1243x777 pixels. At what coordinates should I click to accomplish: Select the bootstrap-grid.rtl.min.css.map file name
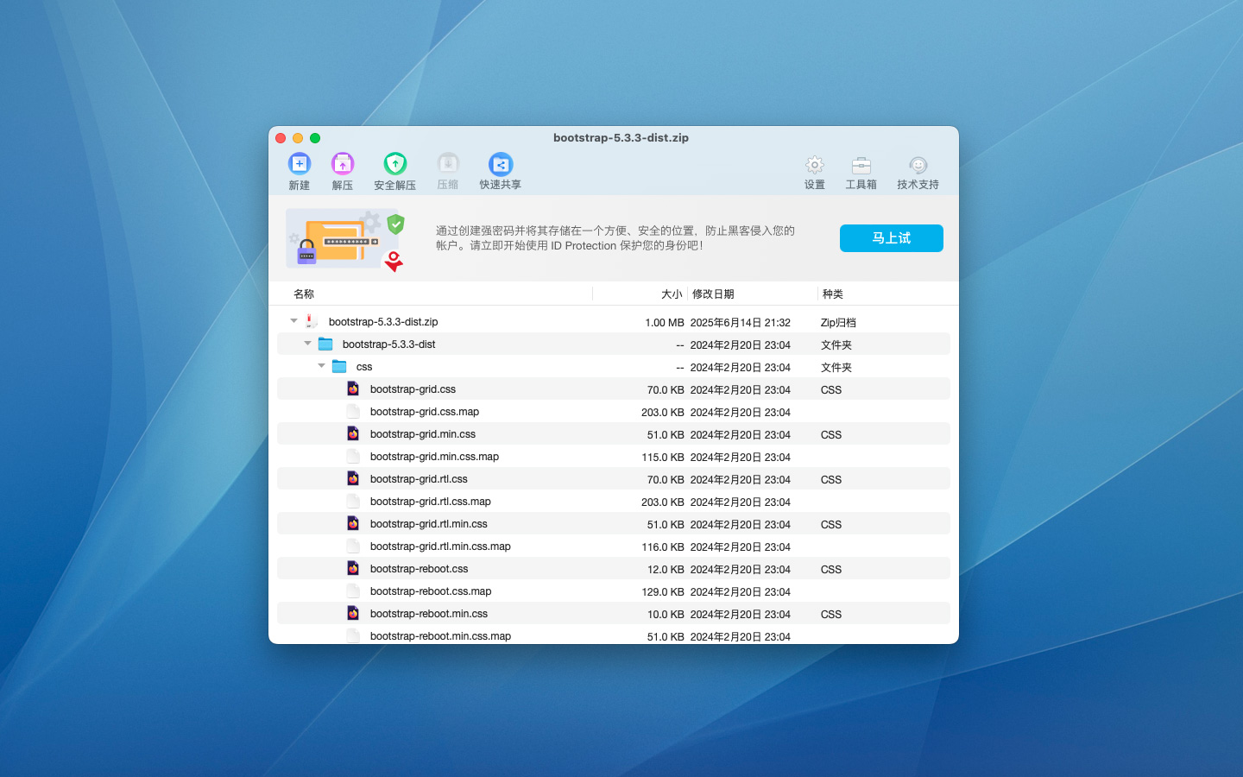(x=440, y=546)
